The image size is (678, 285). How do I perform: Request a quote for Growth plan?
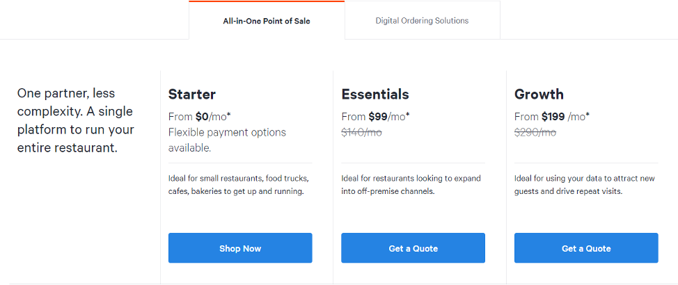point(586,248)
